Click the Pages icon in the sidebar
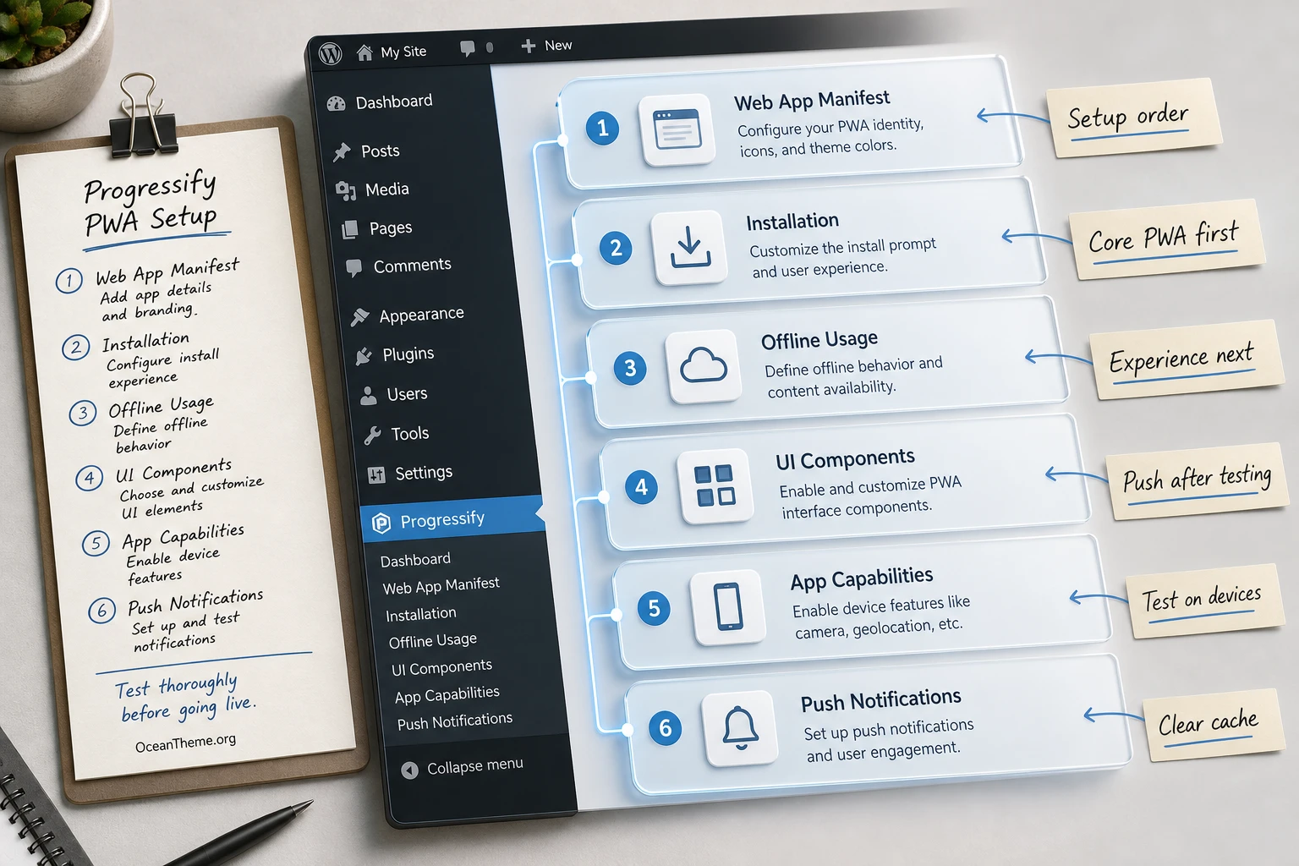This screenshot has width=1299, height=866. (349, 229)
